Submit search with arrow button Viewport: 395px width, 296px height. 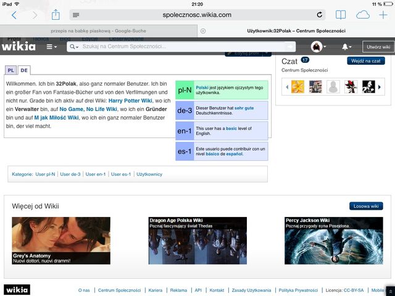pos(290,47)
